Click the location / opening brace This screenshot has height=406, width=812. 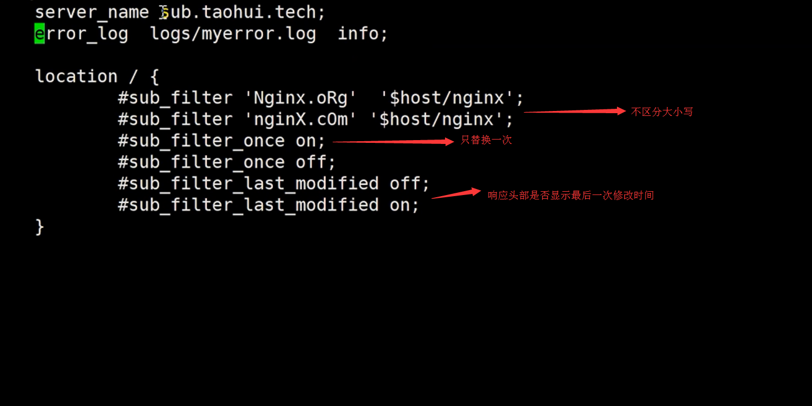(154, 76)
